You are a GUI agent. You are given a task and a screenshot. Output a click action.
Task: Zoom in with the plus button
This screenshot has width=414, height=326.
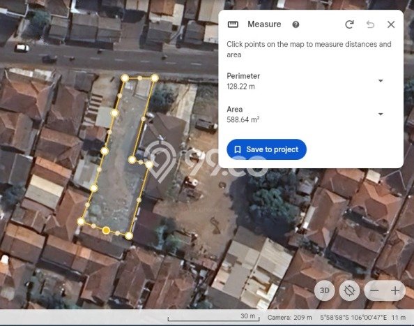coord(395,291)
